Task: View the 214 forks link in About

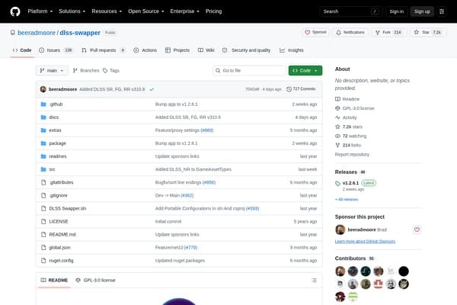Action: 348,145
